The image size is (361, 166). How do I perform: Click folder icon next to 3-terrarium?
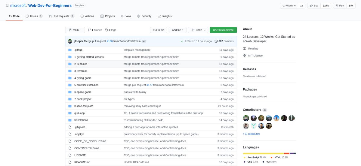click(70, 71)
